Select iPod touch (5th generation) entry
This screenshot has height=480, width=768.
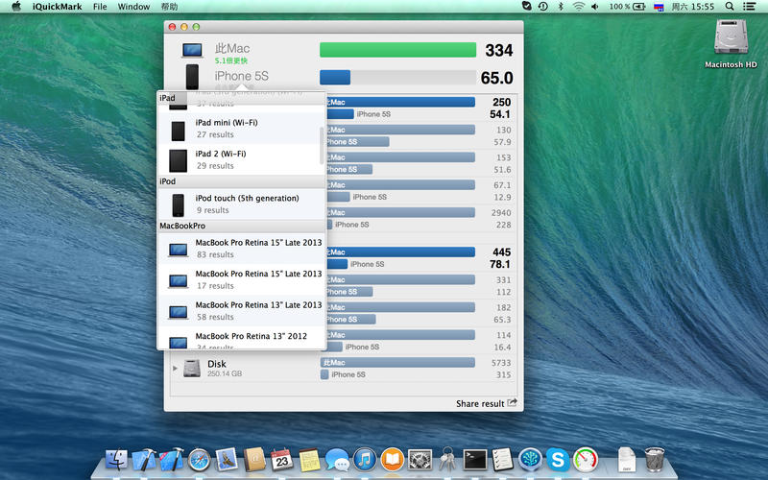point(241,204)
